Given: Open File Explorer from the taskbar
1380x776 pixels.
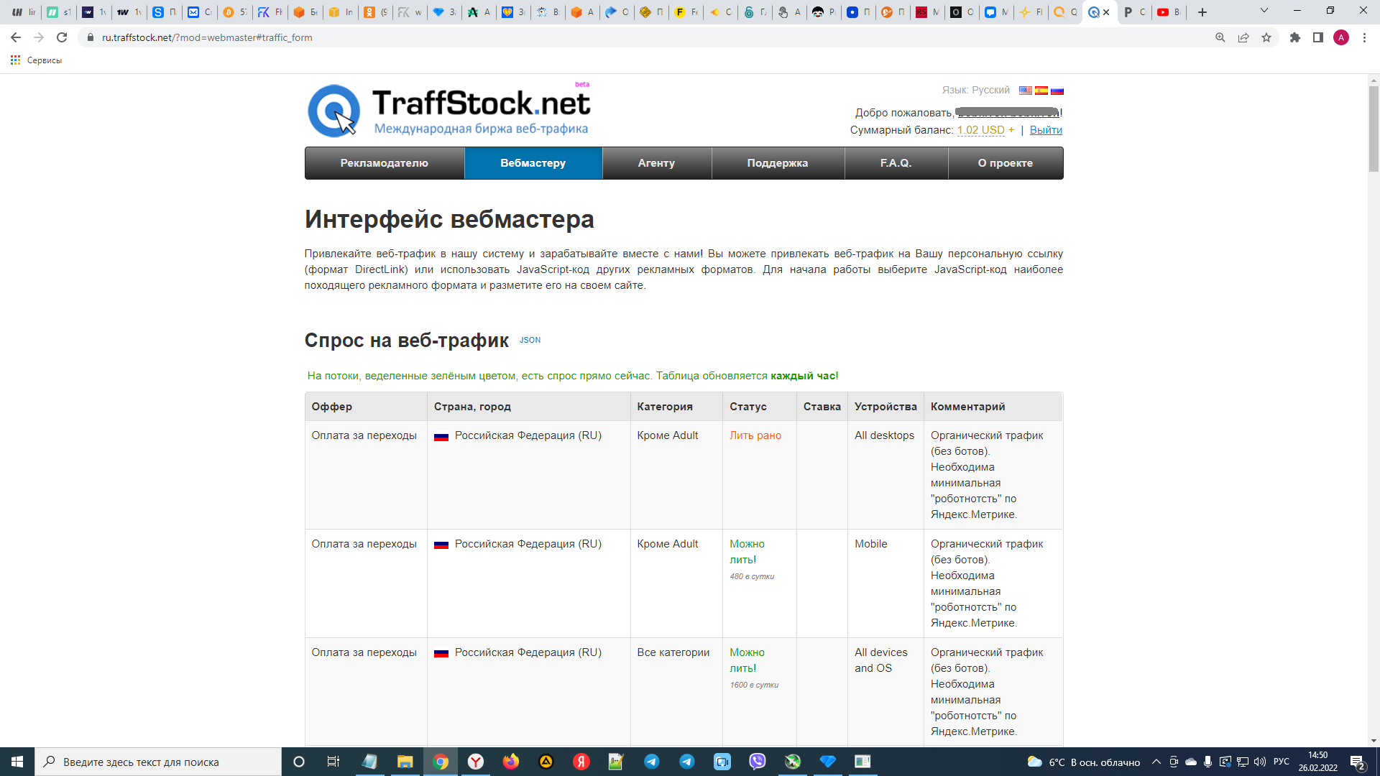Looking at the screenshot, I should tap(405, 762).
